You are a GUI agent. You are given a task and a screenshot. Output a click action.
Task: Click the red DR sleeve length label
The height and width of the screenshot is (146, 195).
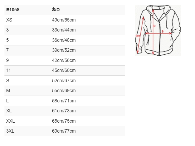(138, 36)
